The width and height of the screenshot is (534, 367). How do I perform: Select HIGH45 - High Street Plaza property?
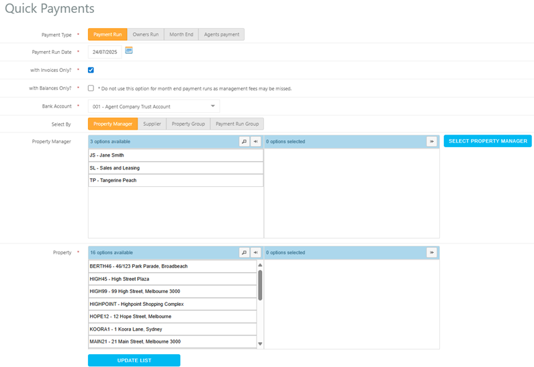(173, 279)
